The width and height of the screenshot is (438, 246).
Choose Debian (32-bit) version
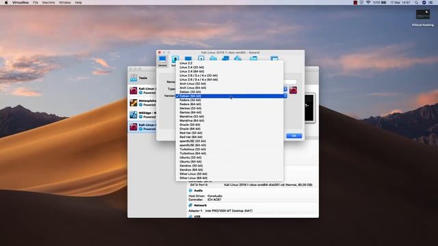[x=230, y=92]
